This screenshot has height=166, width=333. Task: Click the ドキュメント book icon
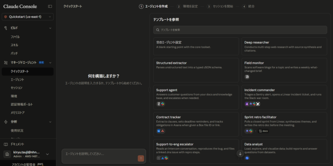pos(6,144)
